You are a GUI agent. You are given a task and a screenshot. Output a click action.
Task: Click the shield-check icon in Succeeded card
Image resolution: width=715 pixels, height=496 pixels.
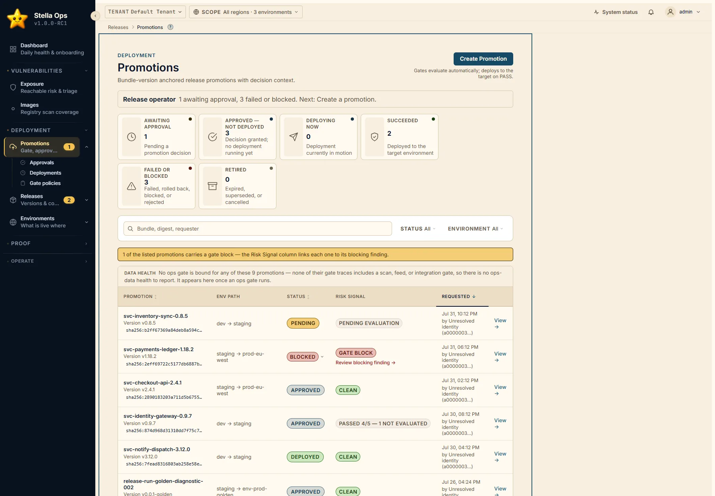pos(375,137)
